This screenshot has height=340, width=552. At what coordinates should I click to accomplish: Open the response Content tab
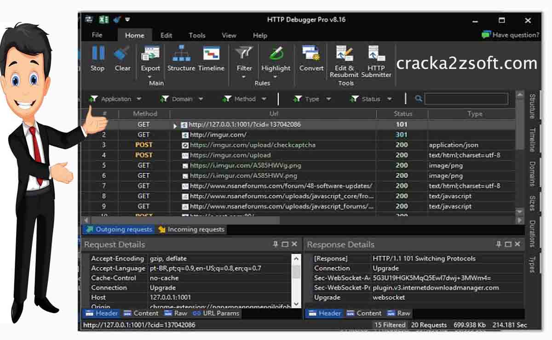pyautogui.click(x=364, y=313)
